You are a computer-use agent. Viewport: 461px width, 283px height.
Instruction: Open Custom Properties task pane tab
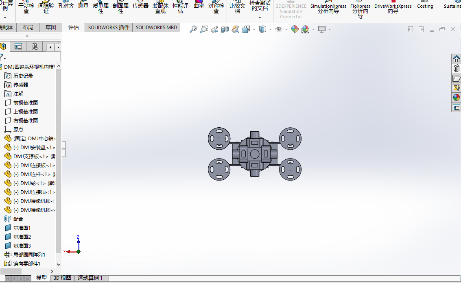456,108
